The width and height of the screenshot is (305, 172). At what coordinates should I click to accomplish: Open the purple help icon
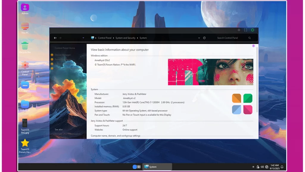click(253, 46)
